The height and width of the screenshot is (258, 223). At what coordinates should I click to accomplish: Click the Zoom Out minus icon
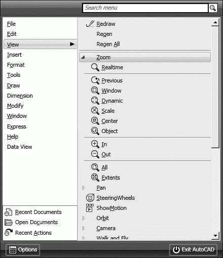95,154
